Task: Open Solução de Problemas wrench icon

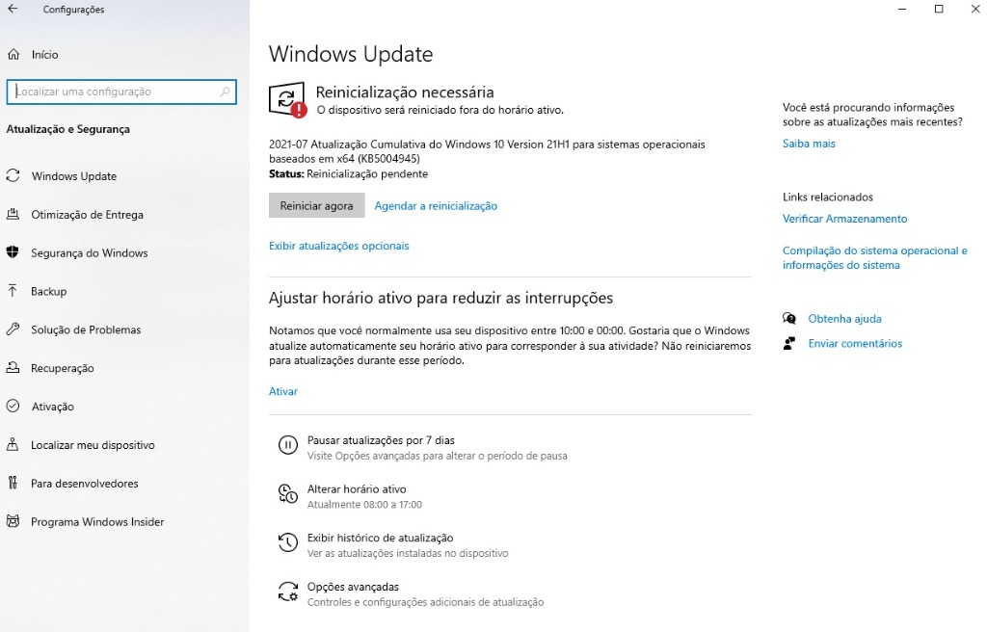Action: coord(13,329)
